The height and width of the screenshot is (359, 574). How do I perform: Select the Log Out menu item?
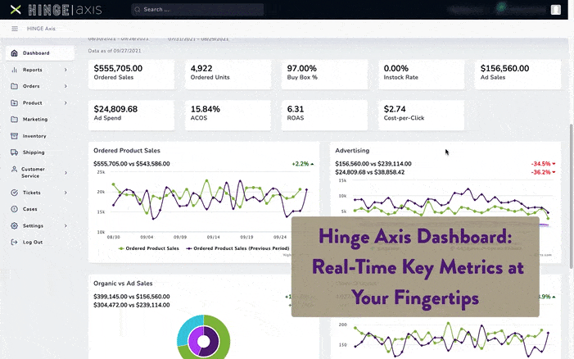[40, 242]
